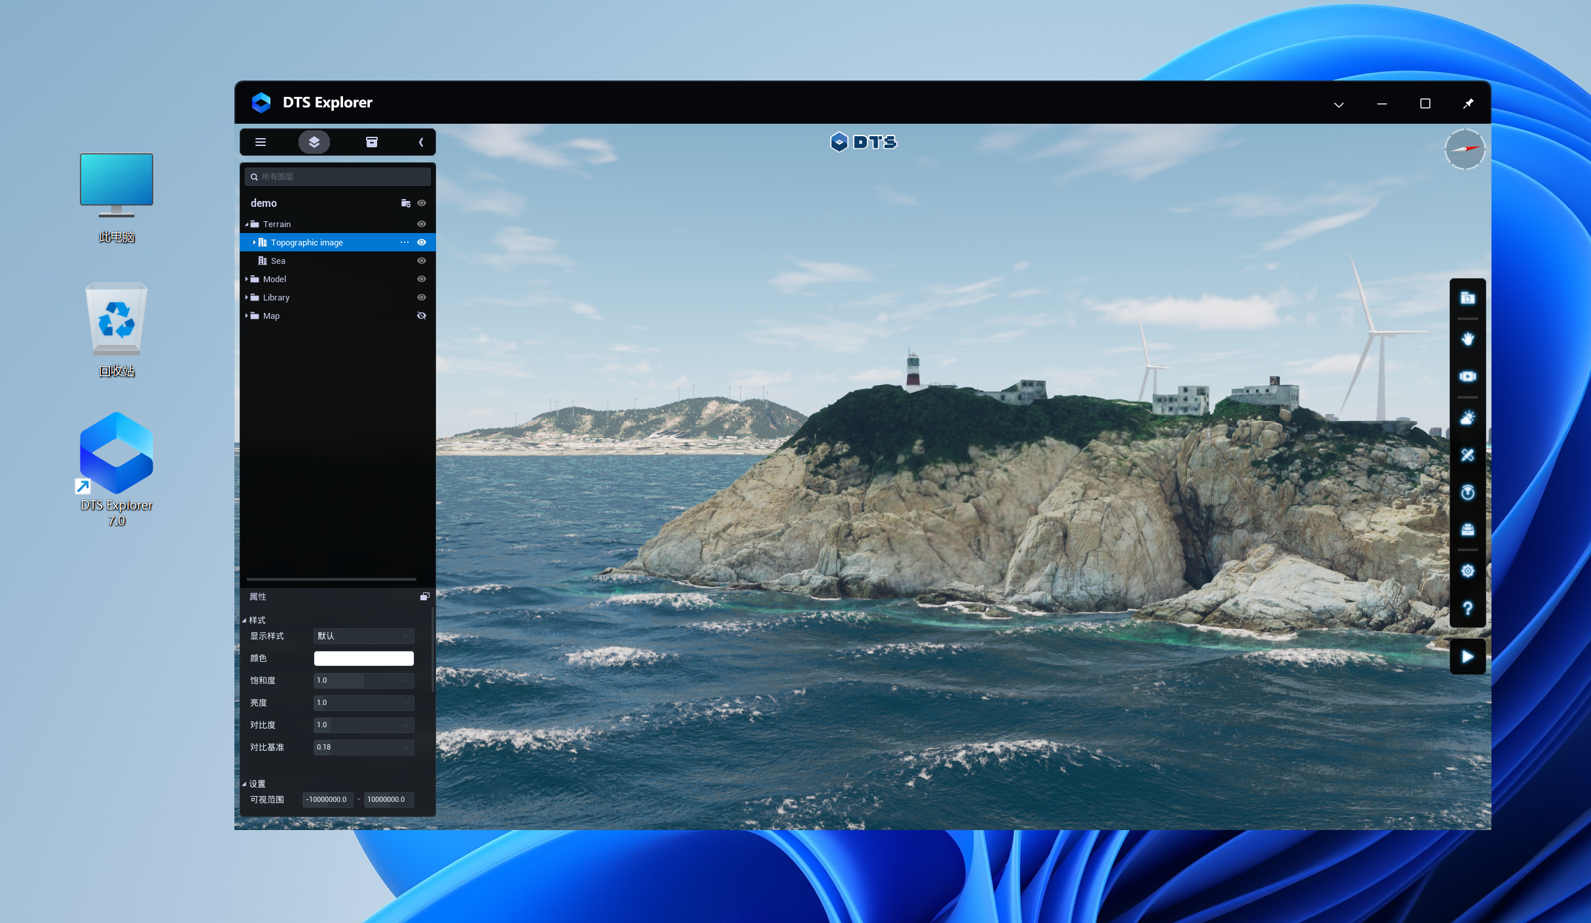The width and height of the screenshot is (1591, 923).
Task: Open the hamburger menu in the left panel
Action: [260, 142]
